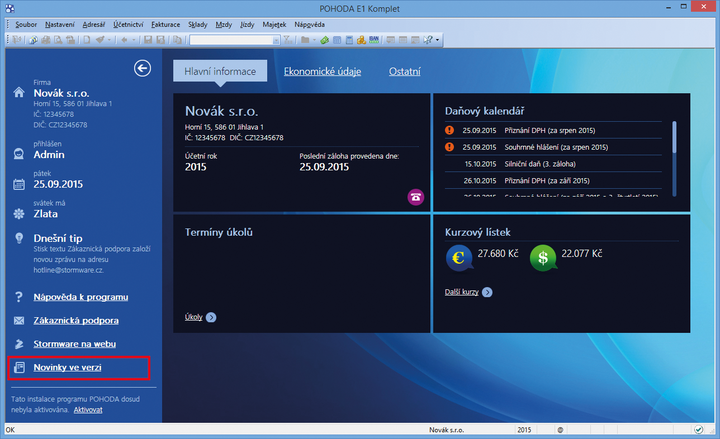
Task: Expand the help cursor dropdown arrow
Action: [x=437, y=40]
